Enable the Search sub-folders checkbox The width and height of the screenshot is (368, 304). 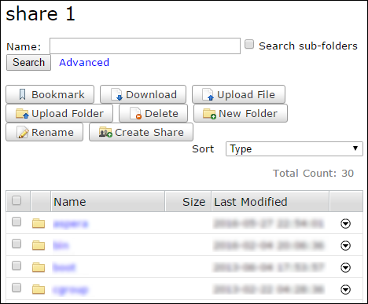tap(249, 44)
